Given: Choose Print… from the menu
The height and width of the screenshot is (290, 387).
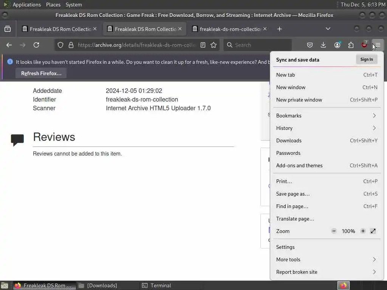Looking at the screenshot, I should (327, 182).
